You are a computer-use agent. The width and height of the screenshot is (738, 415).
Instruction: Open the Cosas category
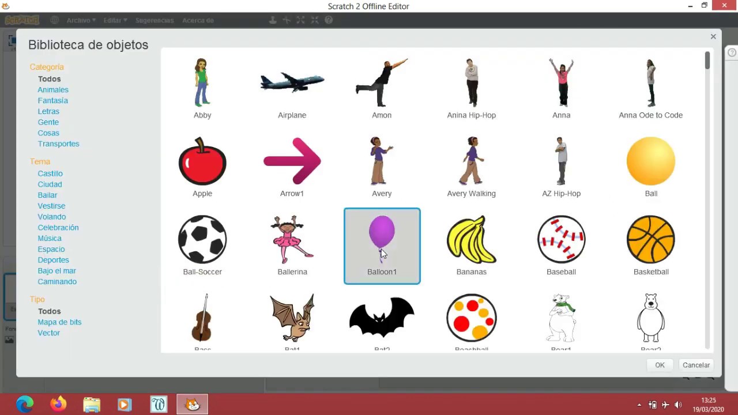(48, 133)
